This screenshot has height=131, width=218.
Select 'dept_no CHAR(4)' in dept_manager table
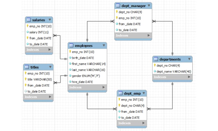tap(130, 12)
